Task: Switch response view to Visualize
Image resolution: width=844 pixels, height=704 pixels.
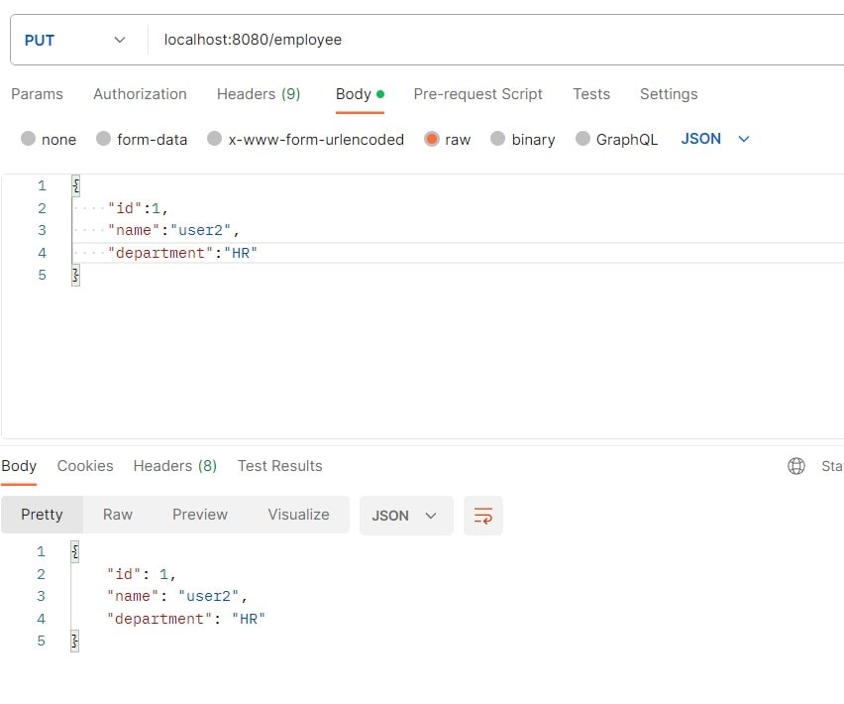Action: 299,515
